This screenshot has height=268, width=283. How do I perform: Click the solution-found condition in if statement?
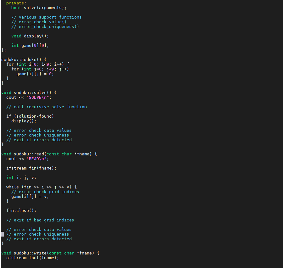pyautogui.click(x=34, y=116)
